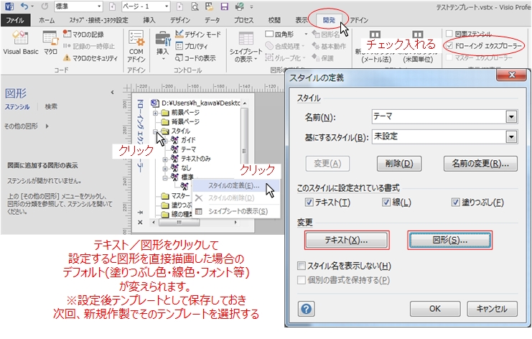Click the open file icon in quick access
Image resolution: width=532 pixels, height=339 pixels.
click(210, 6)
